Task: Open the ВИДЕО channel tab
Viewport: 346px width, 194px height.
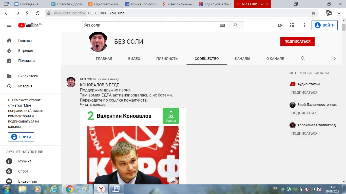Action: pos(134,59)
